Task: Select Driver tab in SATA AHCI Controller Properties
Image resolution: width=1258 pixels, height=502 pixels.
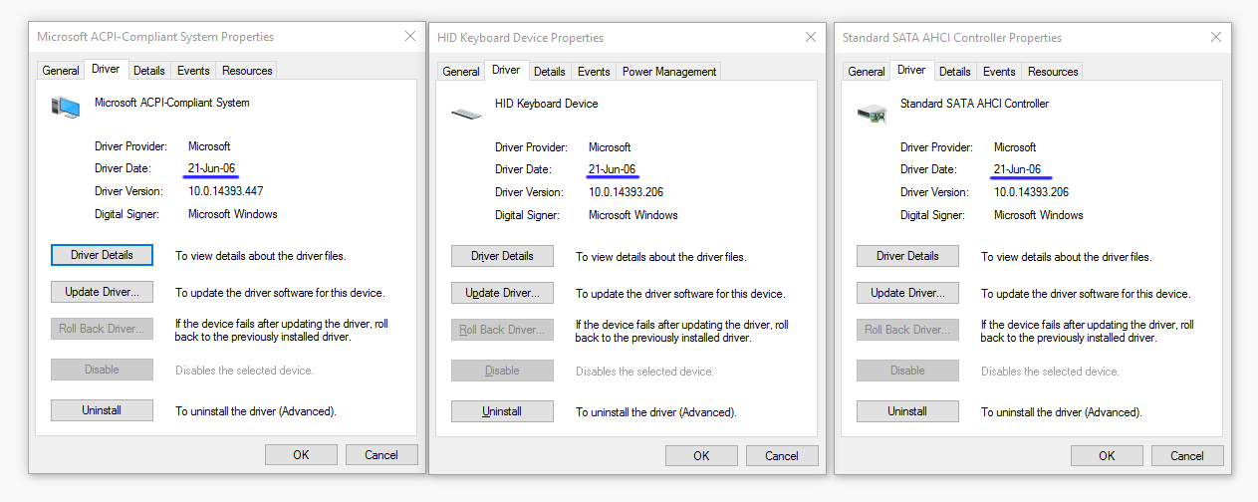Action: point(911,70)
